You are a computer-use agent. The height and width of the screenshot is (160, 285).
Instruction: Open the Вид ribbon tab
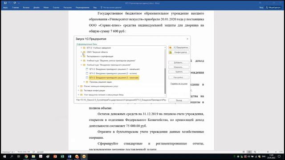(x=95, y=8)
